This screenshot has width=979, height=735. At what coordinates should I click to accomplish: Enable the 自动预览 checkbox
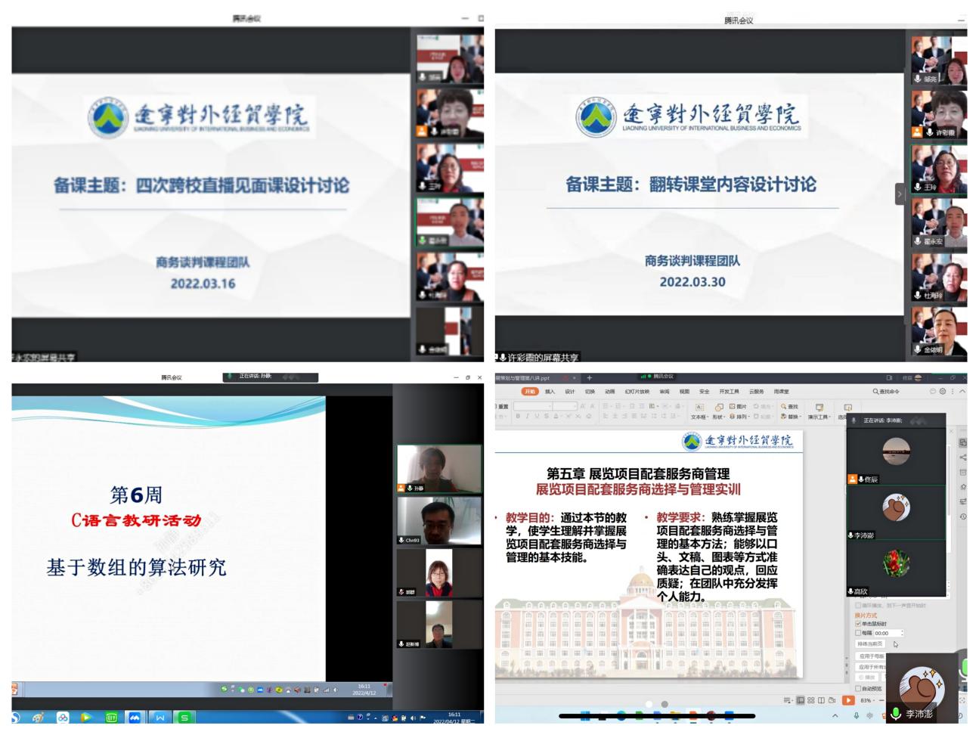[x=858, y=688]
